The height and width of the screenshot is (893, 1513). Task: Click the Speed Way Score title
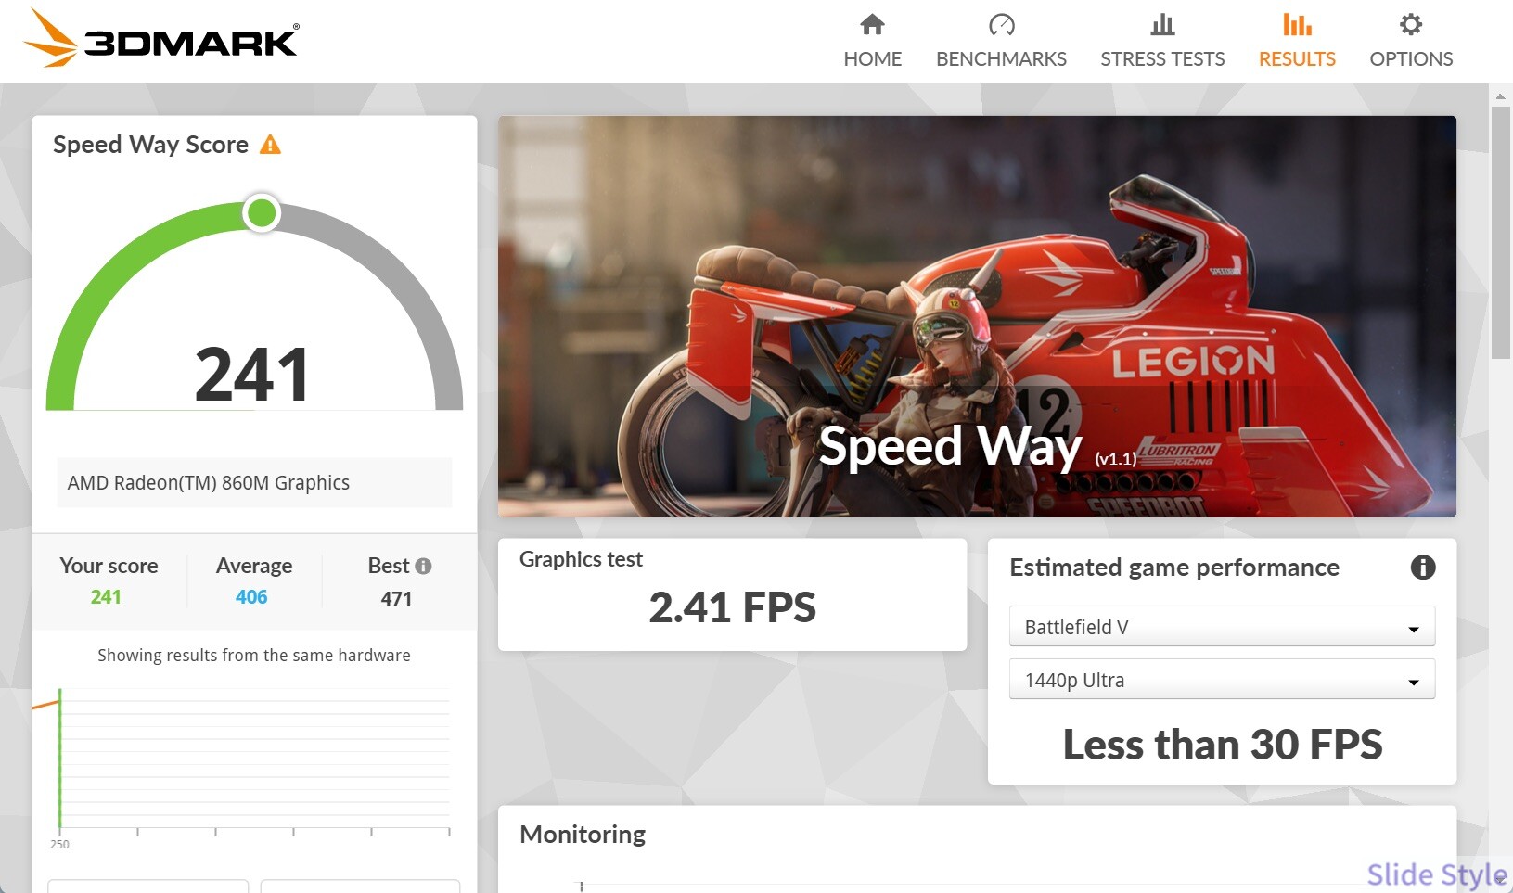150,145
